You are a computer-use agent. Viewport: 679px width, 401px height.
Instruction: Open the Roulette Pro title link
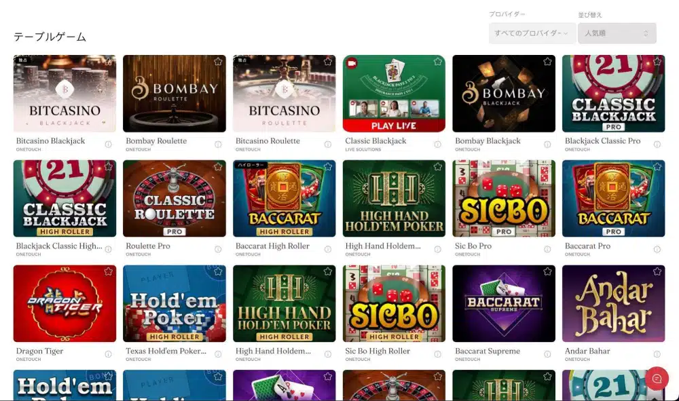click(x=147, y=246)
